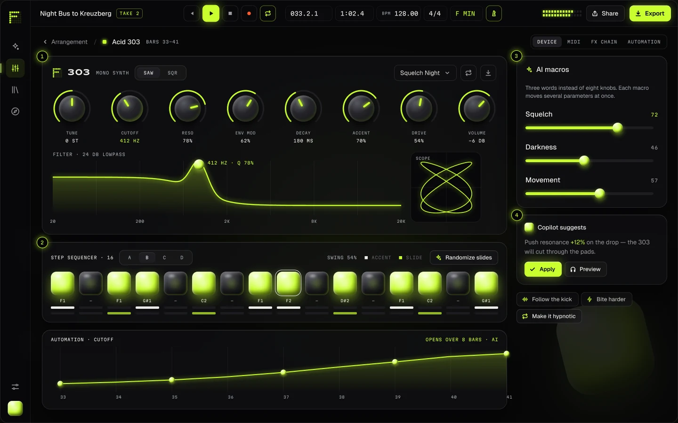678x423 pixels.
Task: Click the AI macros sparkle icon
Action: [529, 70]
